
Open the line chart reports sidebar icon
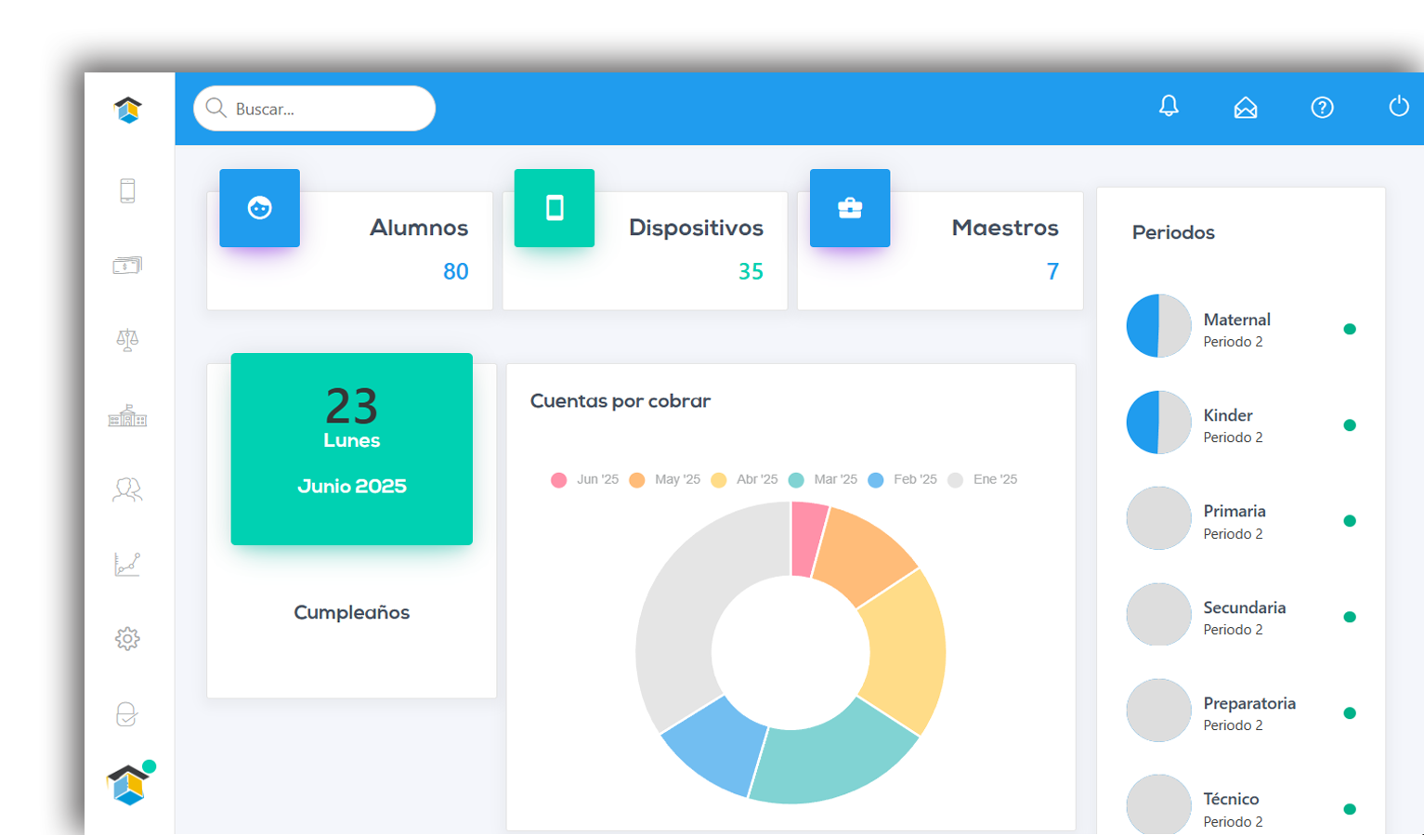point(127,564)
